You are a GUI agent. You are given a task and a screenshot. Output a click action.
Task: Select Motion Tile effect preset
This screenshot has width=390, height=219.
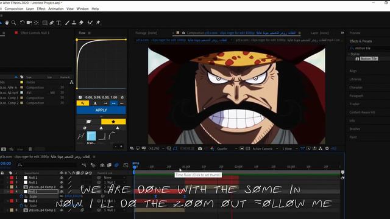pyautogui.click(x=369, y=58)
